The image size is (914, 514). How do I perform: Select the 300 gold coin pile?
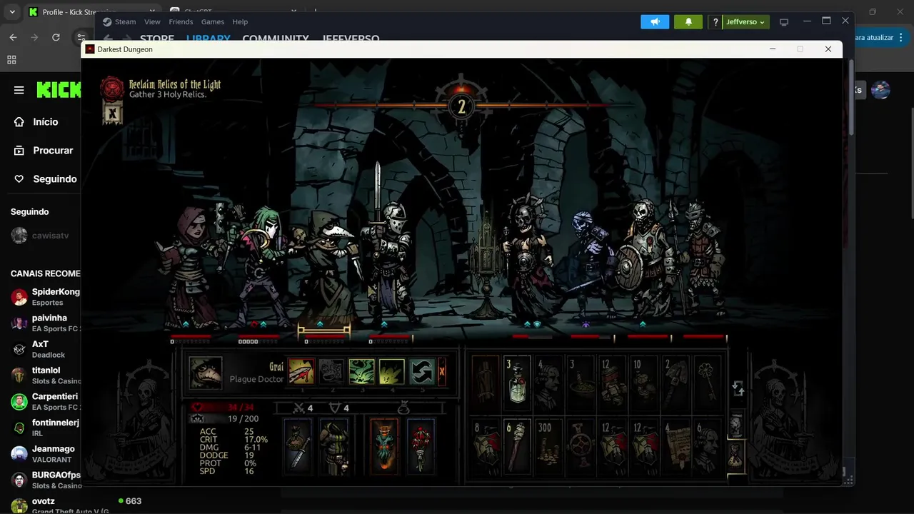(x=548, y=447)
